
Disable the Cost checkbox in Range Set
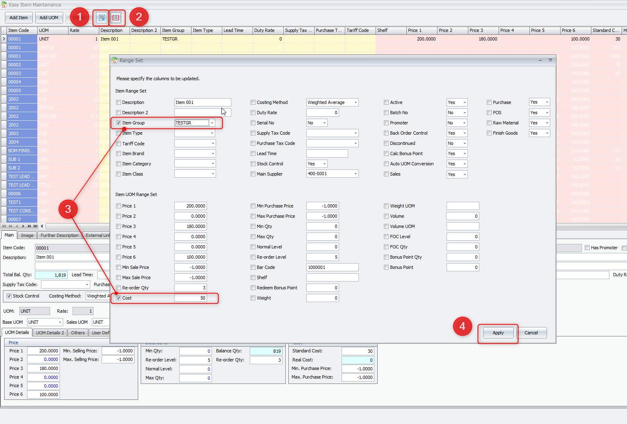[x=119, y=298]
